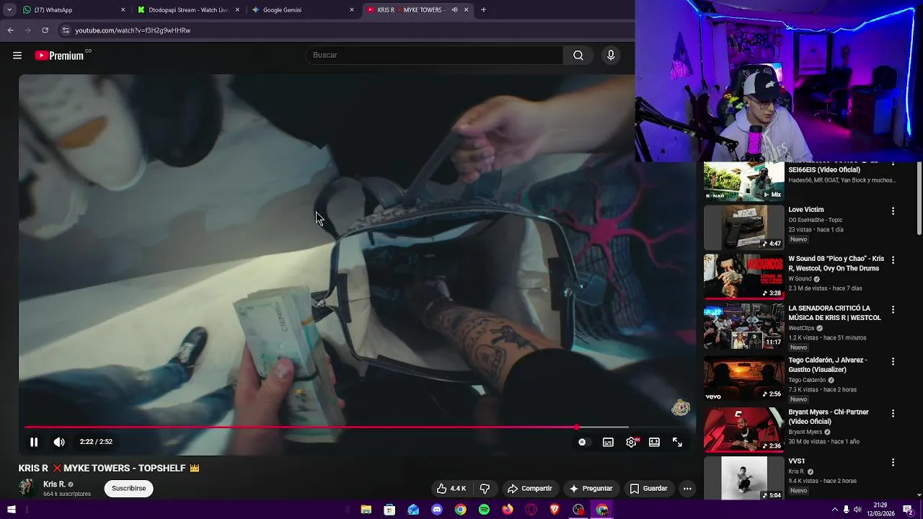Start voice search with the microphone icon
The height and width of the screenshot is (519, 923).
pos(611,56)
